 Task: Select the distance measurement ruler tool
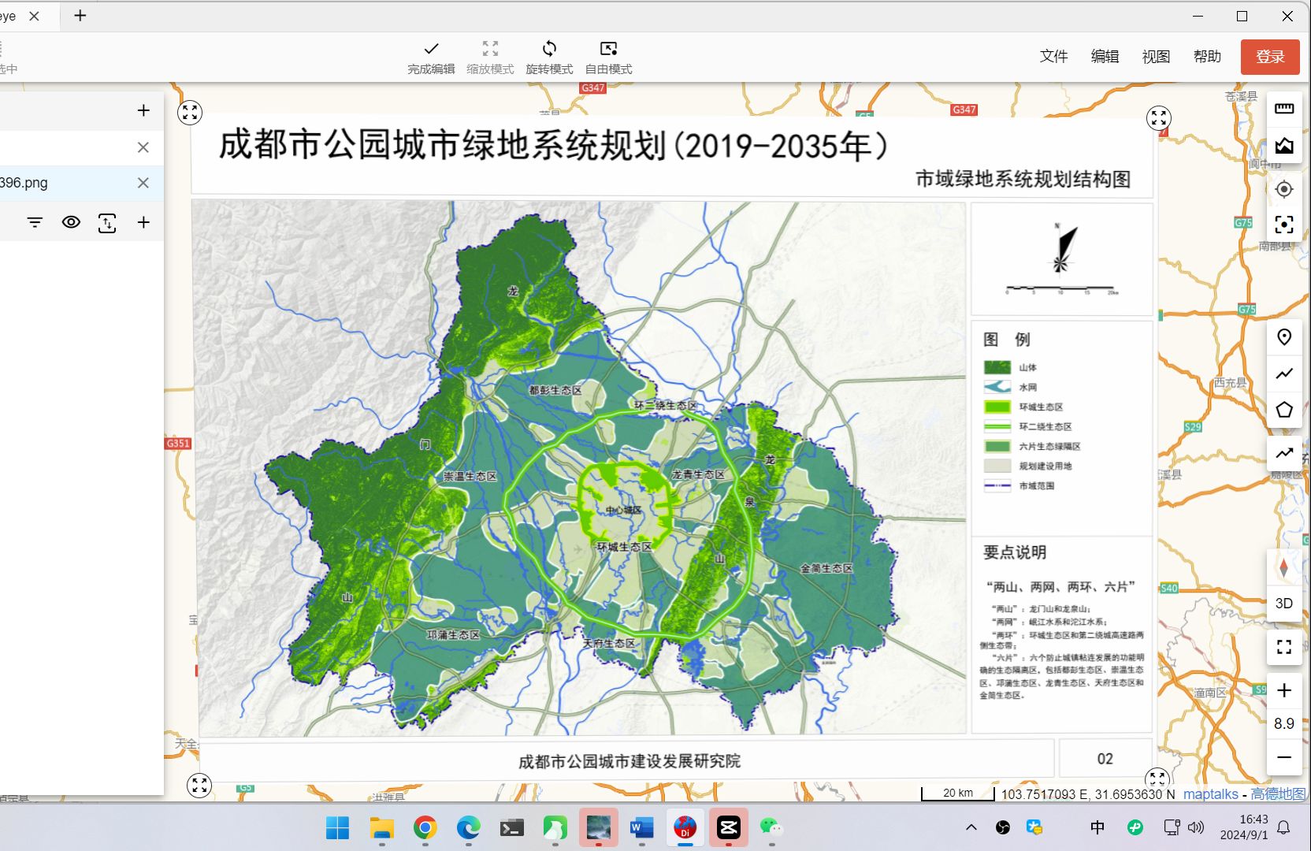(1284, 108)
